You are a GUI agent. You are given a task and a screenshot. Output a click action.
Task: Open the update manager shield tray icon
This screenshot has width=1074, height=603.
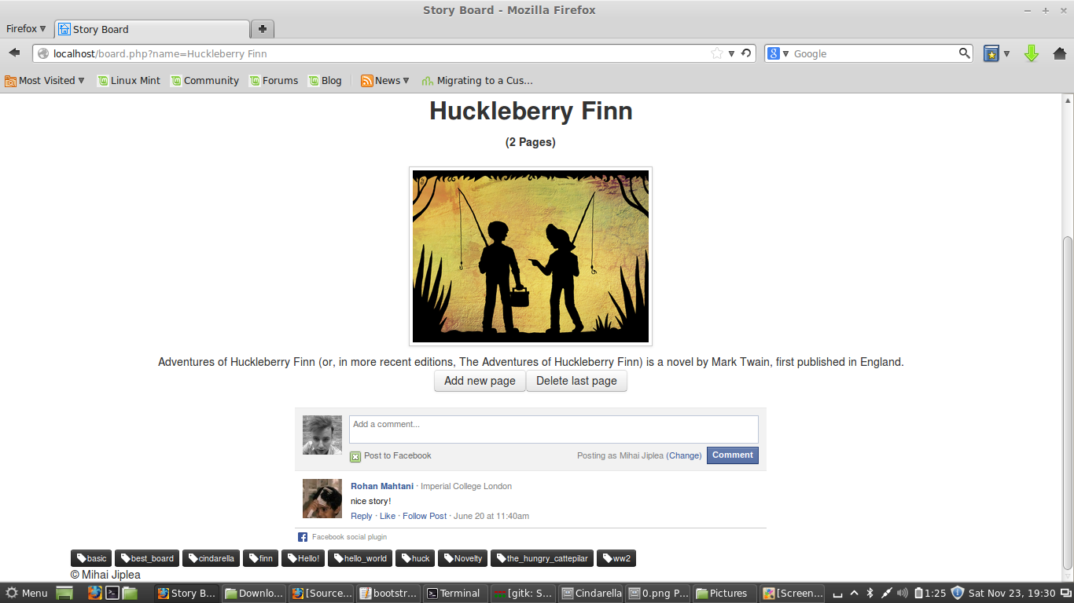(x=957, y=593)
